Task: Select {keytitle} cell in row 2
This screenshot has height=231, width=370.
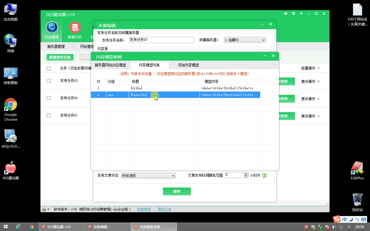Action: click(x=164, y=95)
